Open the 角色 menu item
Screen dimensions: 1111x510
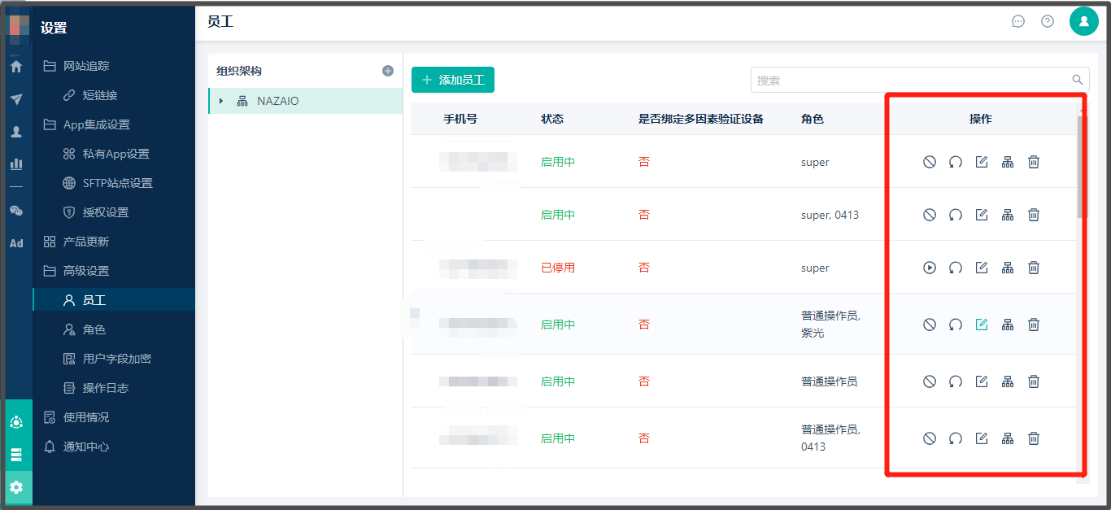point(94,329)
